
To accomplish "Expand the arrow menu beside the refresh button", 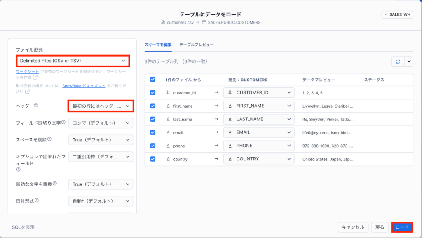I will coord(409,61).
